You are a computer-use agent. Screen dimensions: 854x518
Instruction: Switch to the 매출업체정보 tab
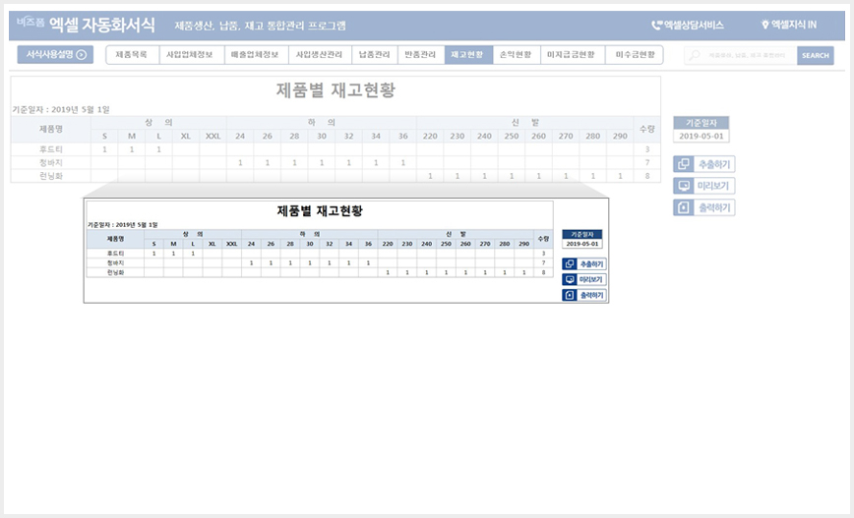point(256,55)
